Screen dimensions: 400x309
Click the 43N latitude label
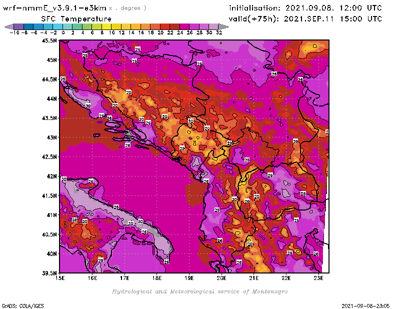(x=51, y=137)
